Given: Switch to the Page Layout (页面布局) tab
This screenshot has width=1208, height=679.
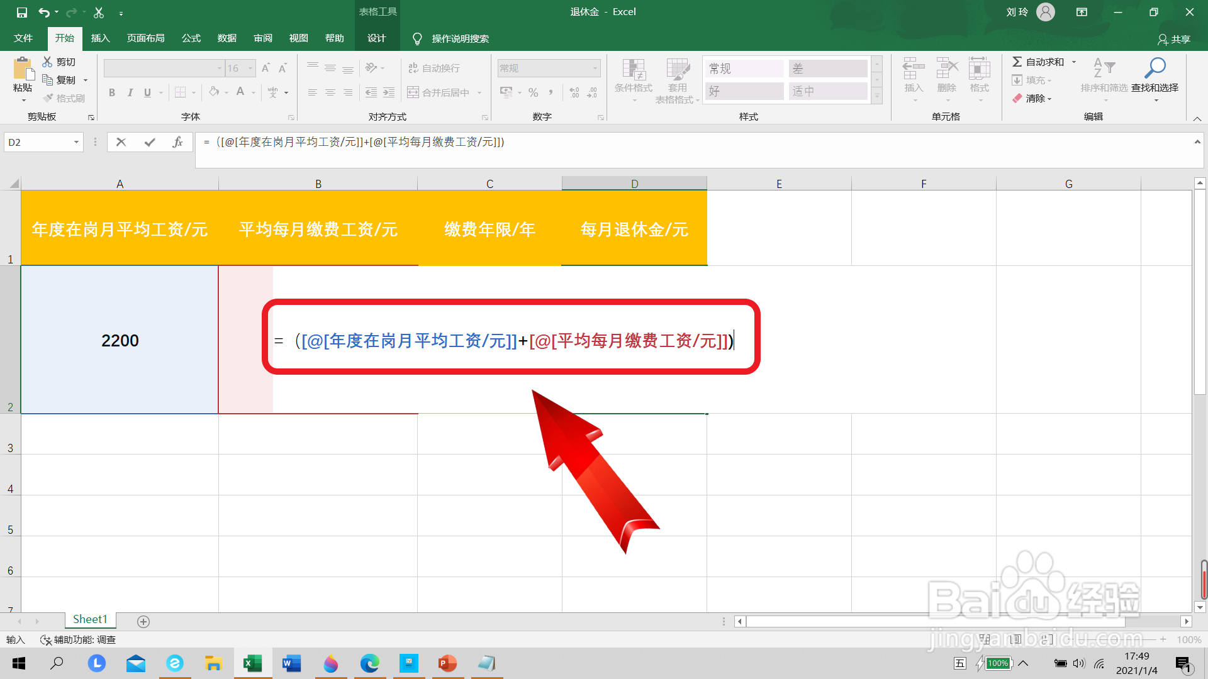Looking at the screenshot, I should point(146,38).
